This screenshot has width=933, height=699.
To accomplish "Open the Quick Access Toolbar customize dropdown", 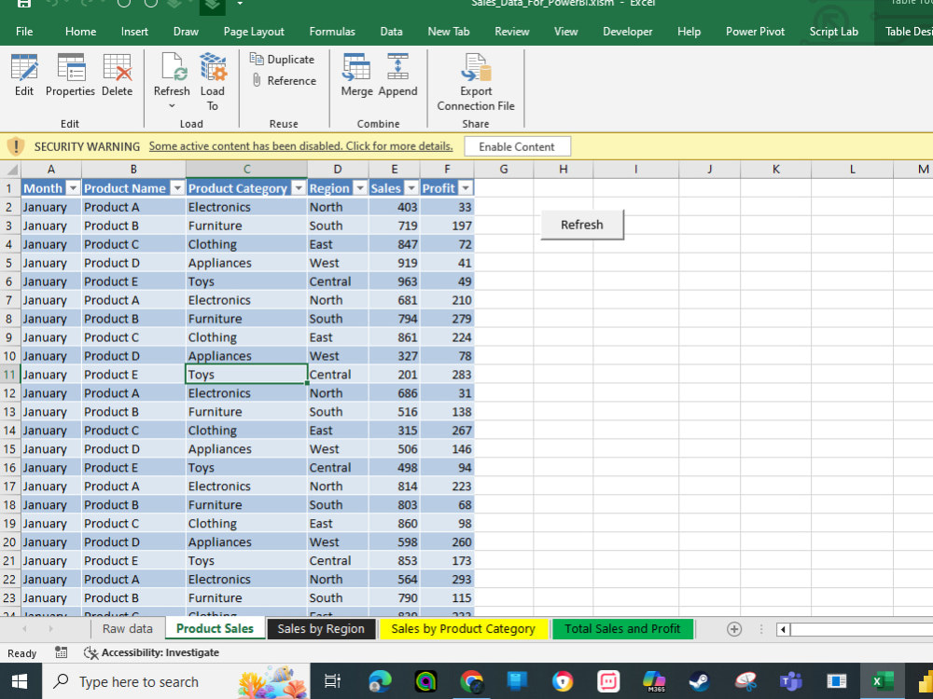I will coord(240,4).
